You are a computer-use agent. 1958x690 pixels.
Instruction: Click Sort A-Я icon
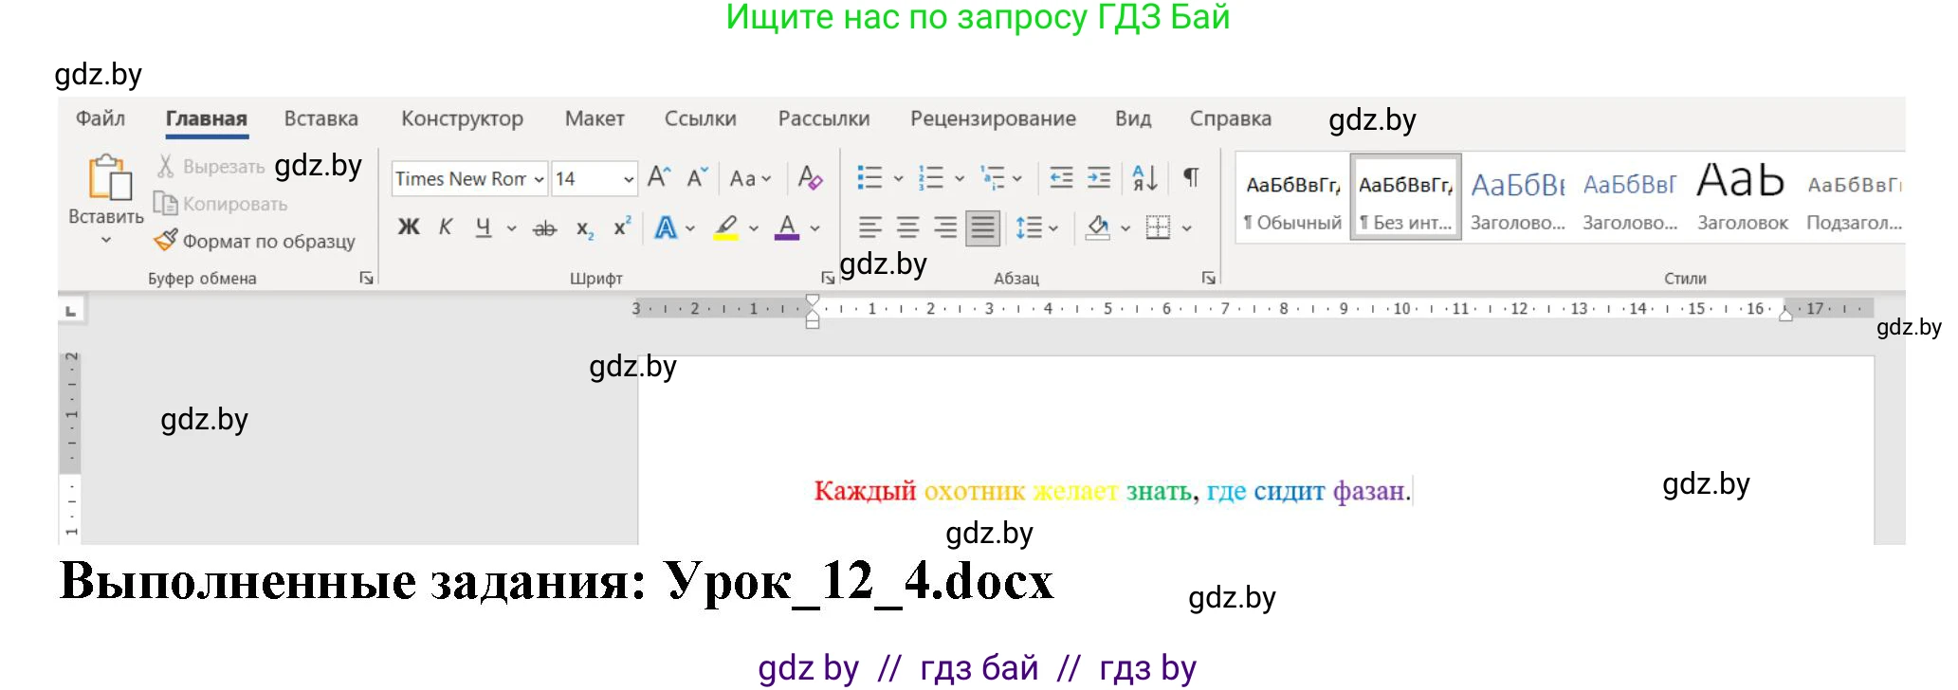[1144, 177]
